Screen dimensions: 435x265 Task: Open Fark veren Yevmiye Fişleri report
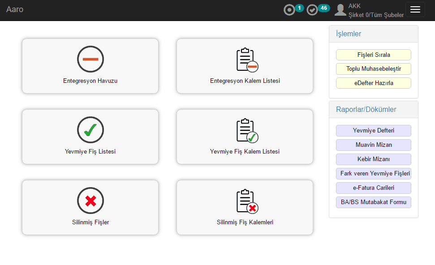[x=373, y=174]
